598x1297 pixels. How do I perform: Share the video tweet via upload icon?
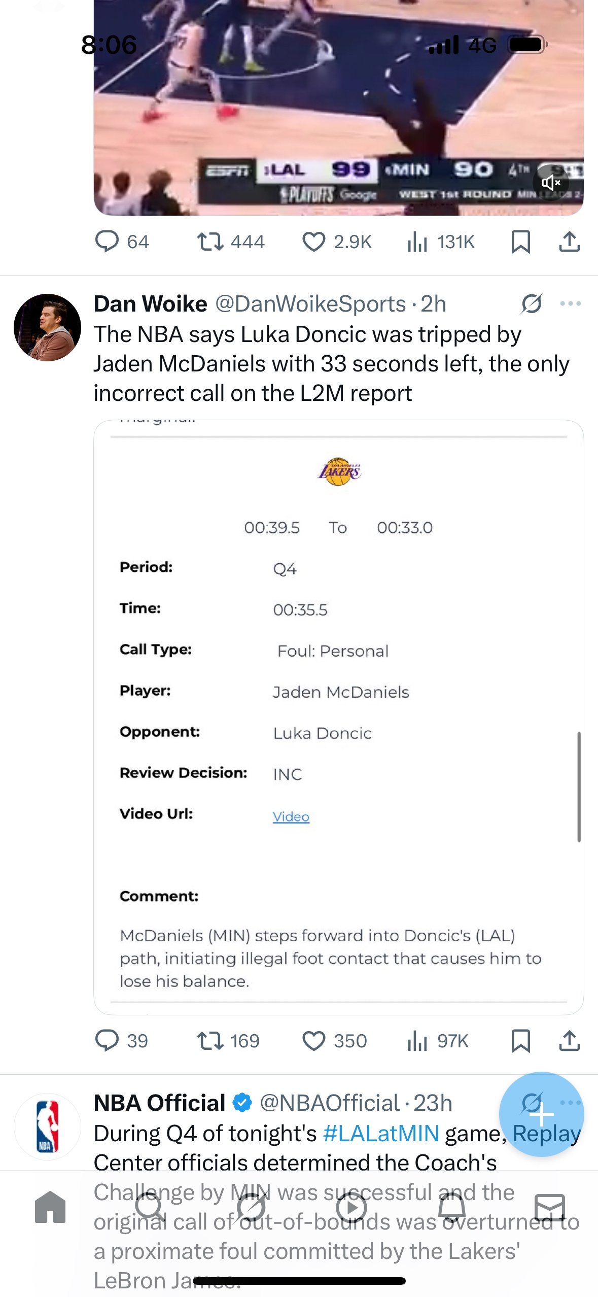(x=569, y=242)
